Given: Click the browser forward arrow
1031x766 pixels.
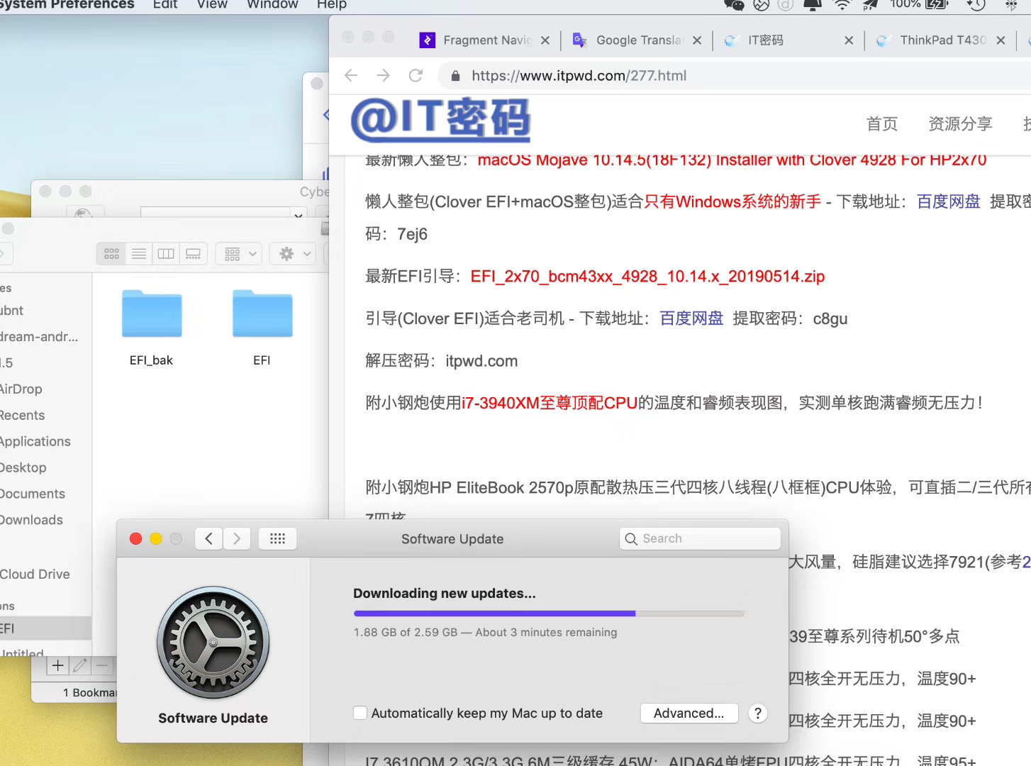Looking at the screenshot, I should tap(384, 75).
